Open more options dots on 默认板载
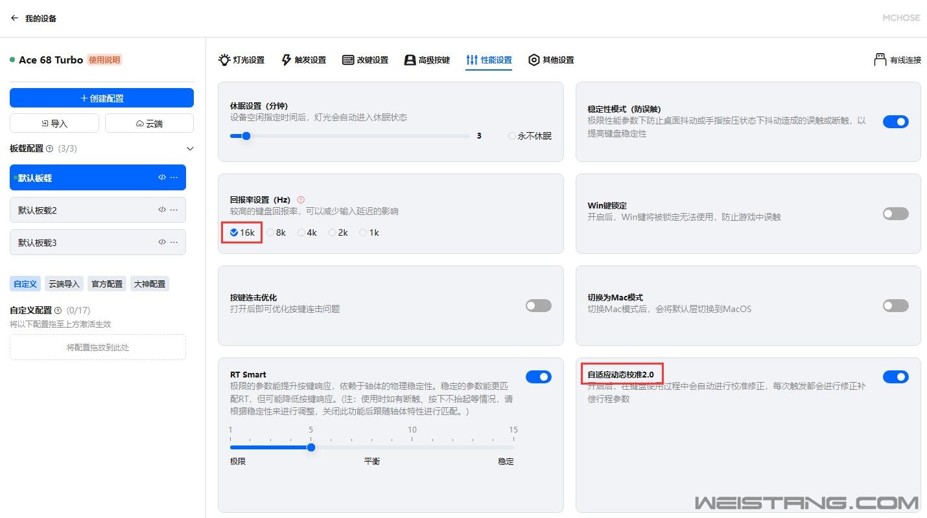This screenshot has width=927, height=518. coord(174,177)
